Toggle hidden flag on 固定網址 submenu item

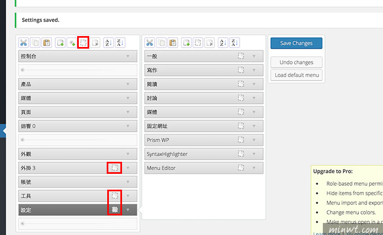(x=241, y=126)
